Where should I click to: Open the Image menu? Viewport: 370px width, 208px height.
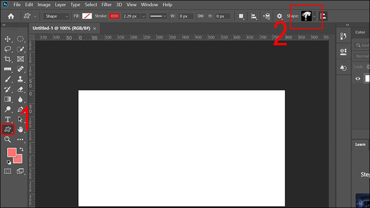coord(44,5)
